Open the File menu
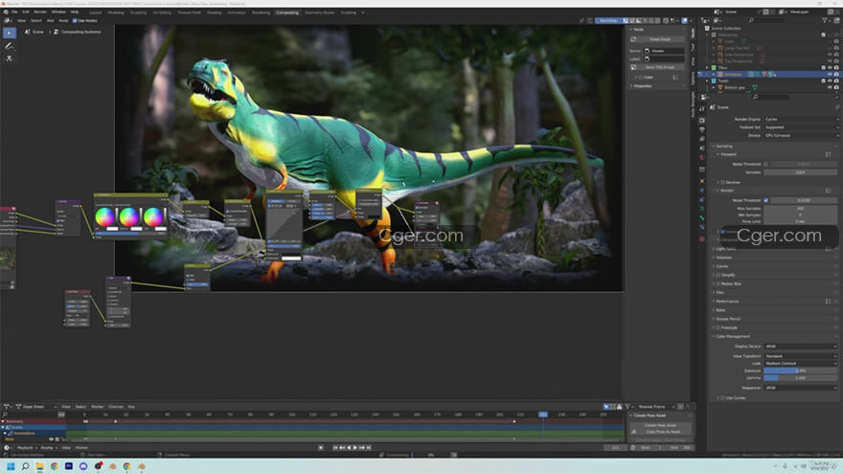843x474 pixels. (x=14, y=11)
